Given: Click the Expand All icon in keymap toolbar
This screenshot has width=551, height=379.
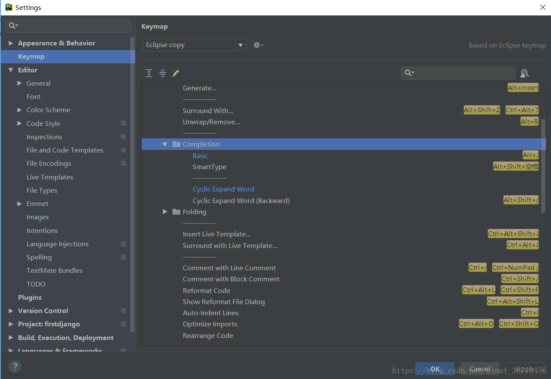Looking at the screenshot, I should 149,73.
